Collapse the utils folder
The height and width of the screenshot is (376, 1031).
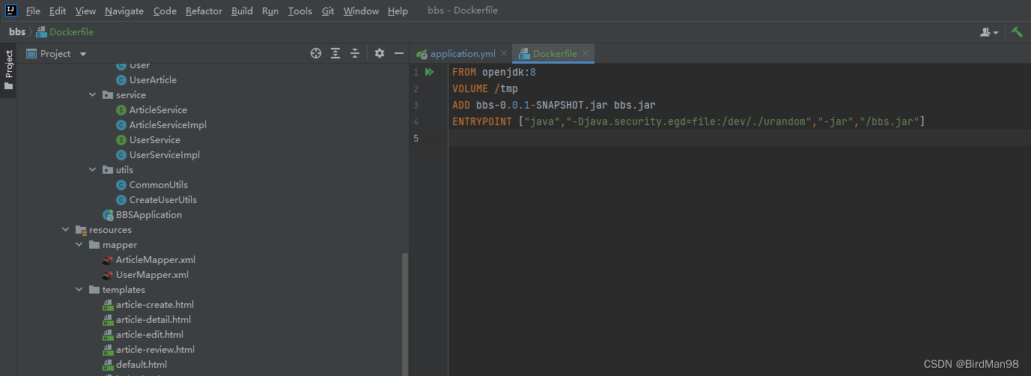point(93,170)
